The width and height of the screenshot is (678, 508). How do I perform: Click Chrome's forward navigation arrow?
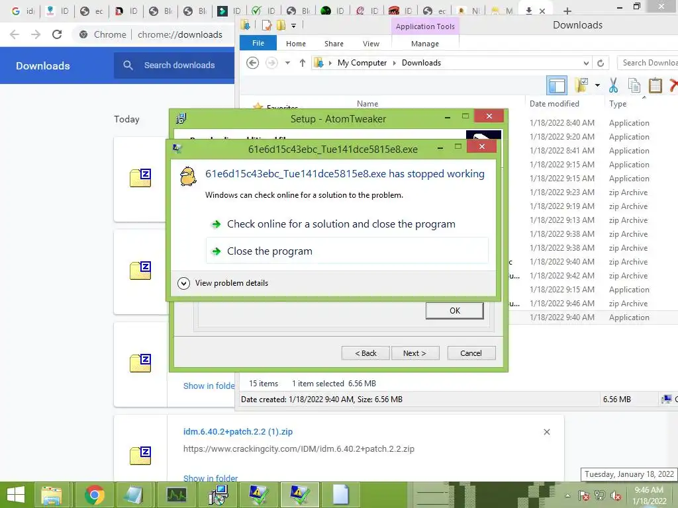(36, 34)
